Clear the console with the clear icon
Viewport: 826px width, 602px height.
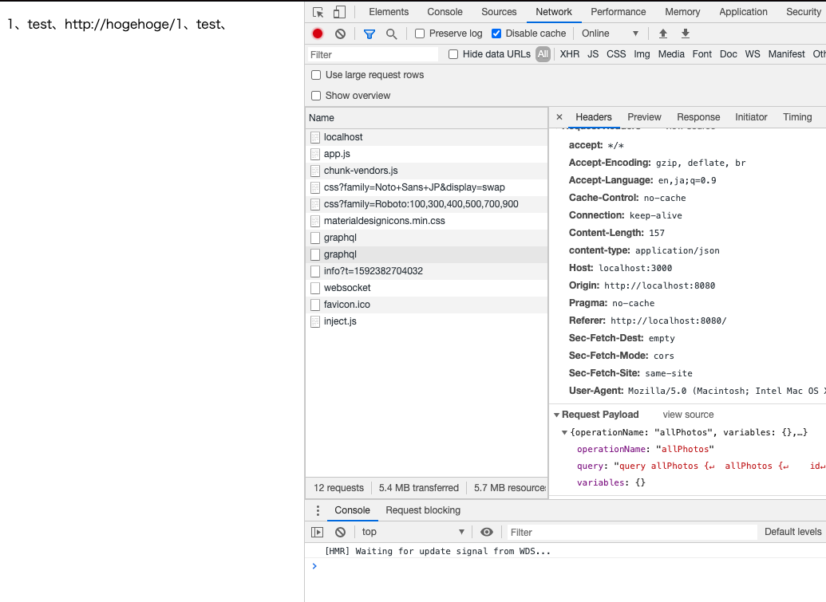340,532
